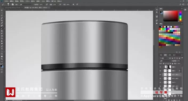
Task: Select the Clone Stamp tool
Action: (2, 31)
